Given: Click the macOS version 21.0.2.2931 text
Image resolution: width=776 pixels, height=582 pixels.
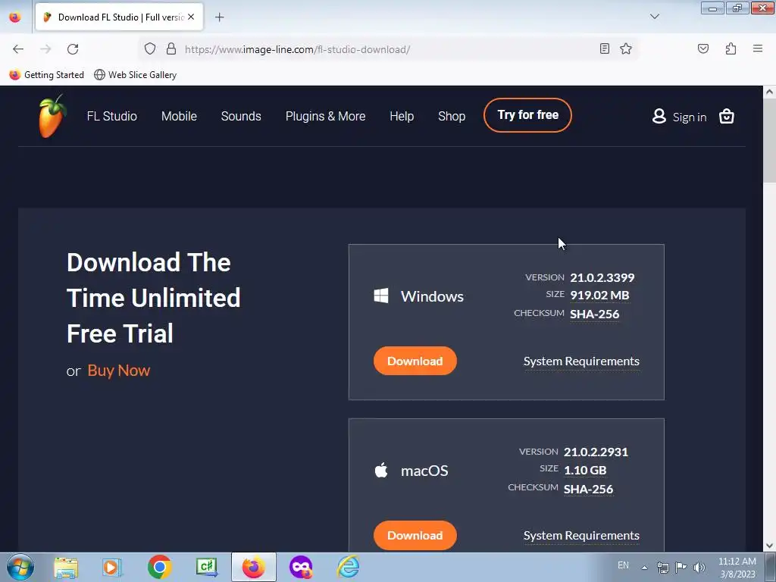Looking at the screenshot, I should pos(596,452).
